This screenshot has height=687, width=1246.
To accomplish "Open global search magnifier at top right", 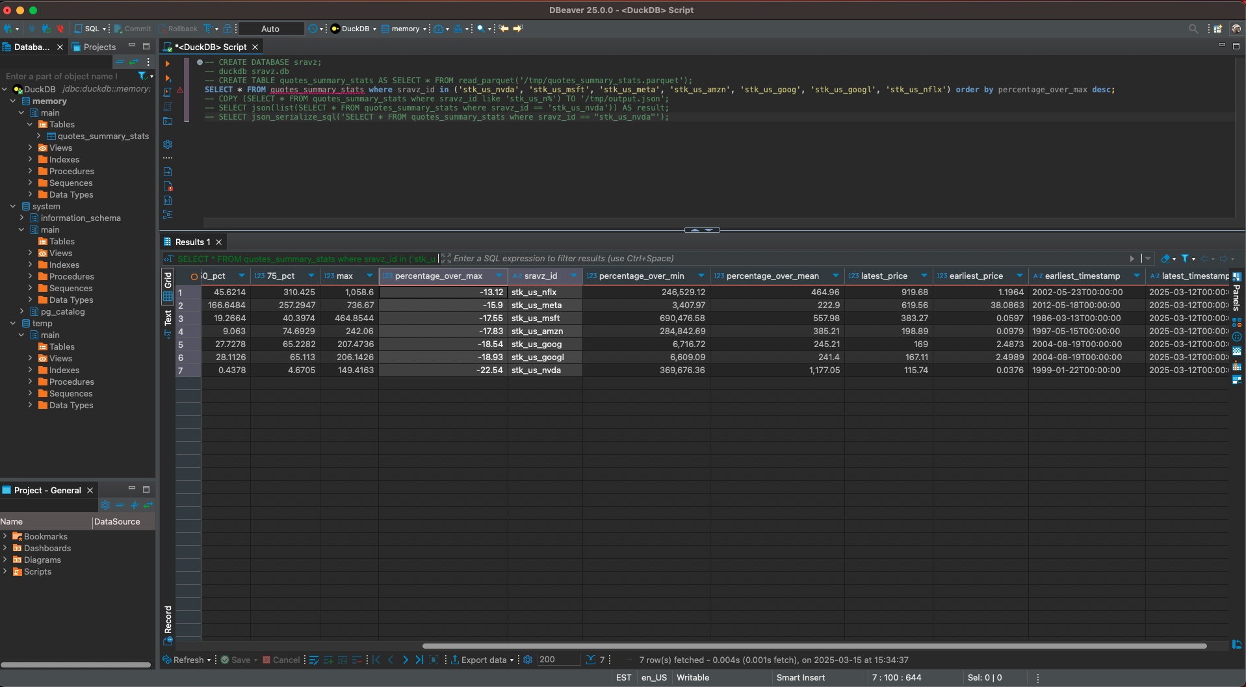I will [x=1193, y=29].
